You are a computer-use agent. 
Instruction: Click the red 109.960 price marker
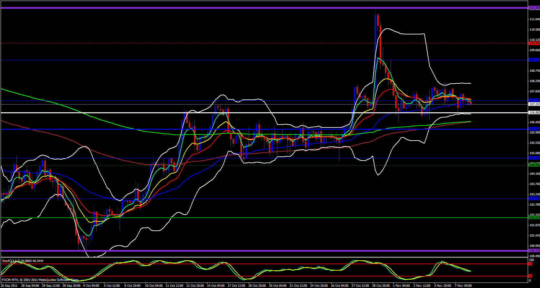[534, 43]
